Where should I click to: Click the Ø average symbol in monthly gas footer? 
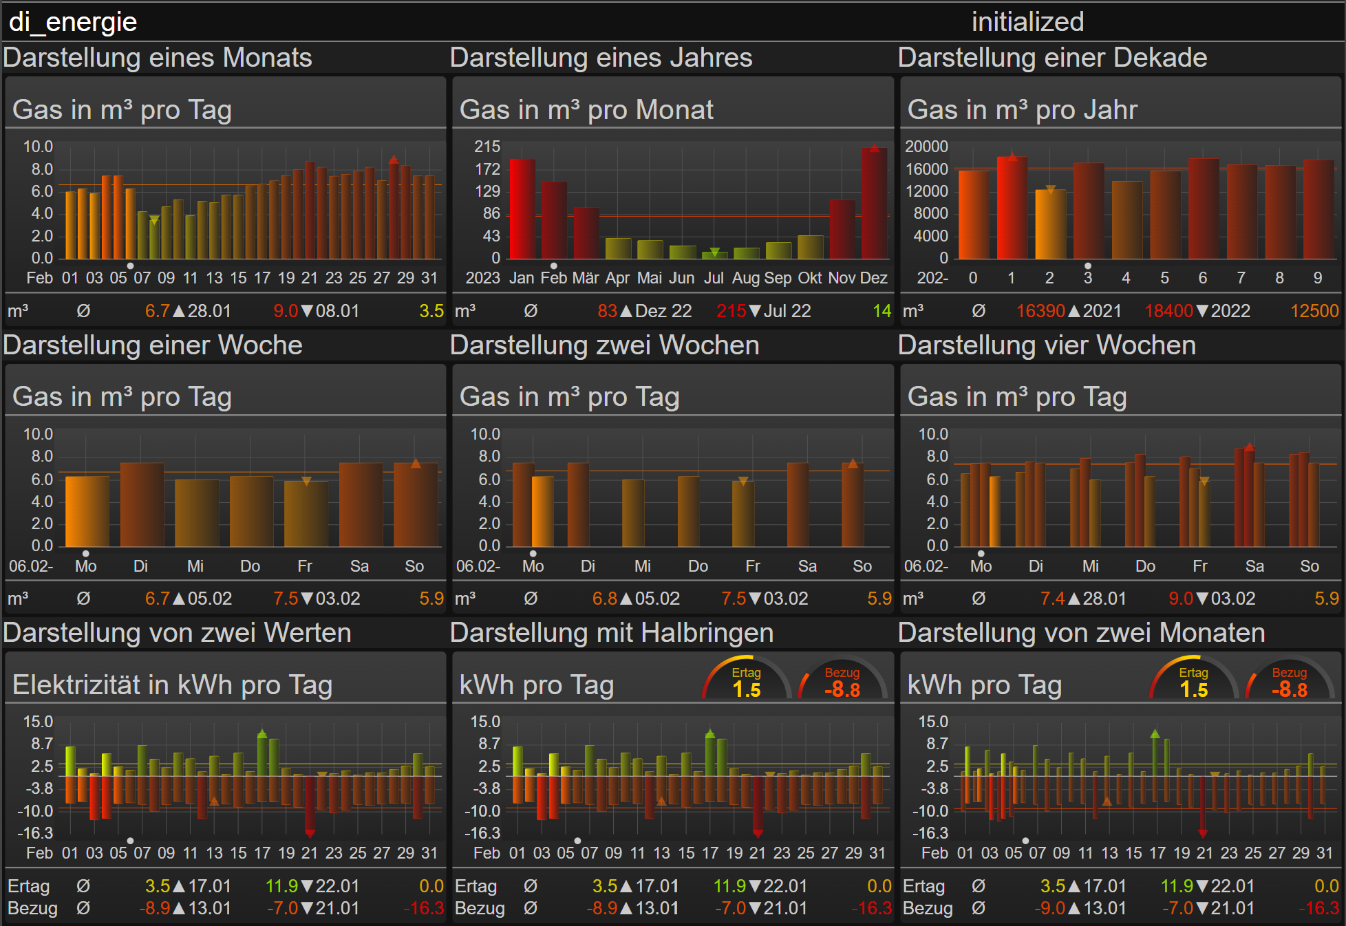click(x=83, y=311)
